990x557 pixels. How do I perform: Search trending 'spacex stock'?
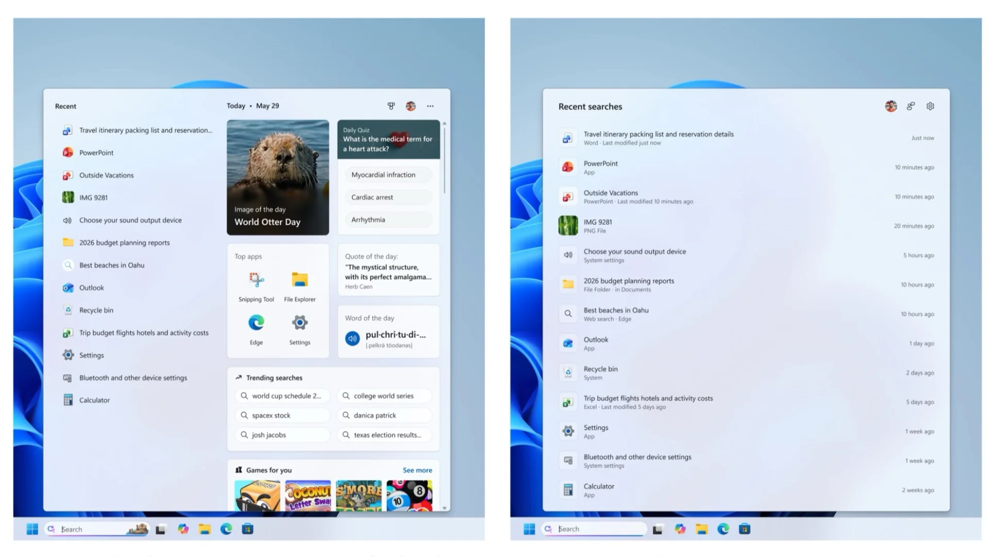coord(283,416)
